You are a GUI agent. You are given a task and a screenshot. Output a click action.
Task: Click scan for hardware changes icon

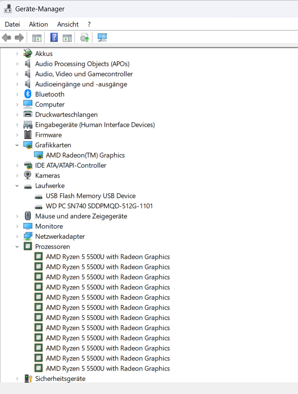[x=102, y=38]
